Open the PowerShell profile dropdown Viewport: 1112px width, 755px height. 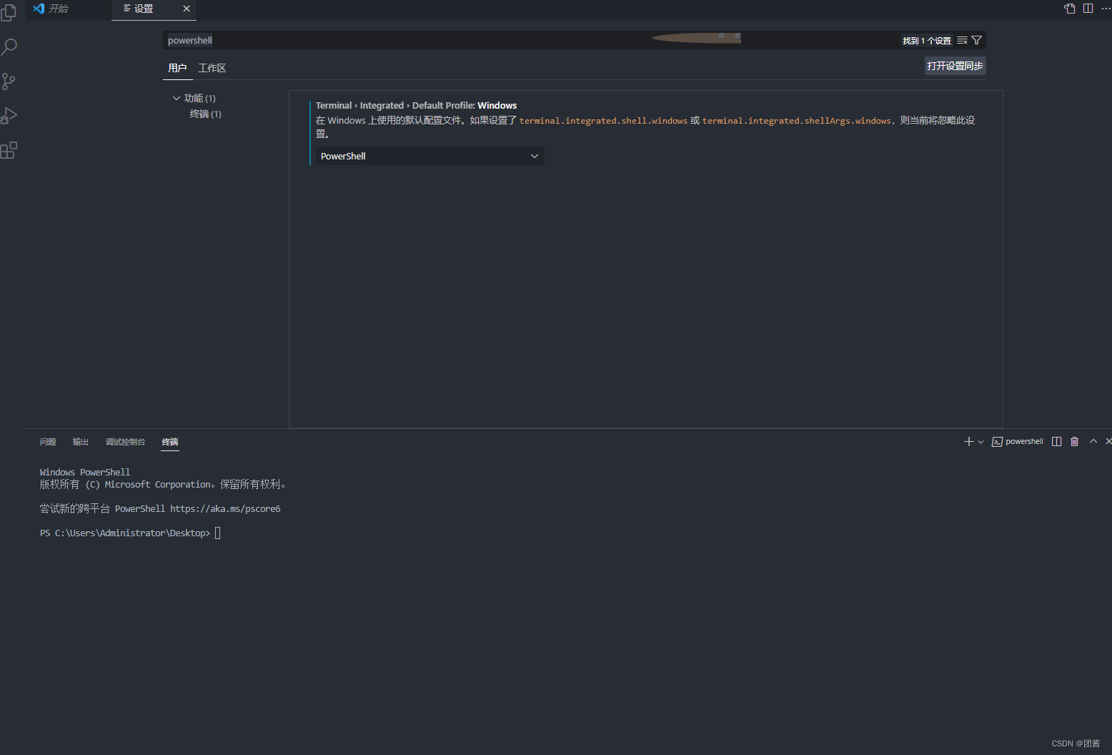[x=427, y=155]
